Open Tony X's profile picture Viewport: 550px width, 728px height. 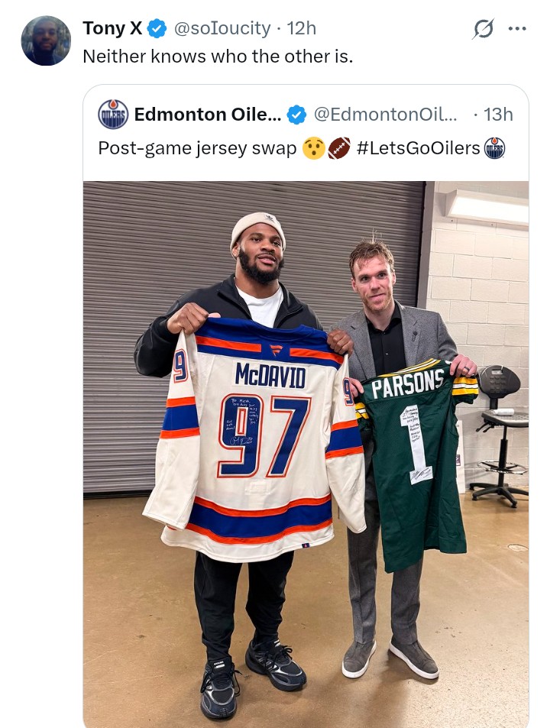coord(46,40)
